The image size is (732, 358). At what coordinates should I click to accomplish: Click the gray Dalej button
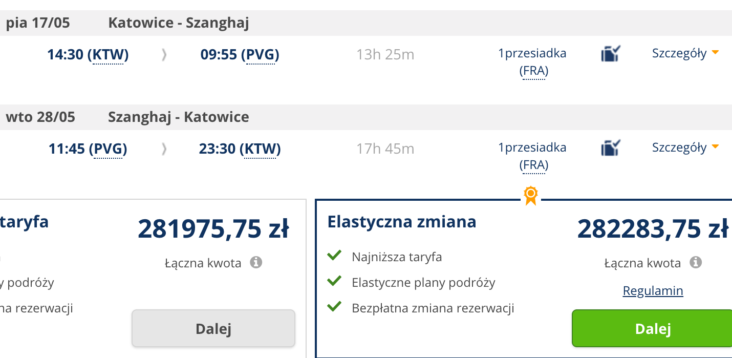click(x=213, y=328)
